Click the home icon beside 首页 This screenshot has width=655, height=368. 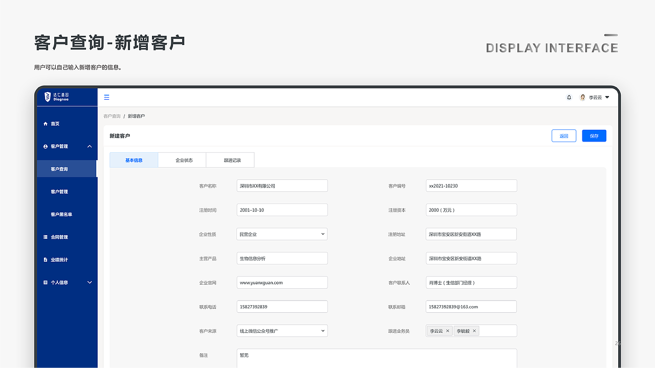pyautogui.click(x=46, y=124)
